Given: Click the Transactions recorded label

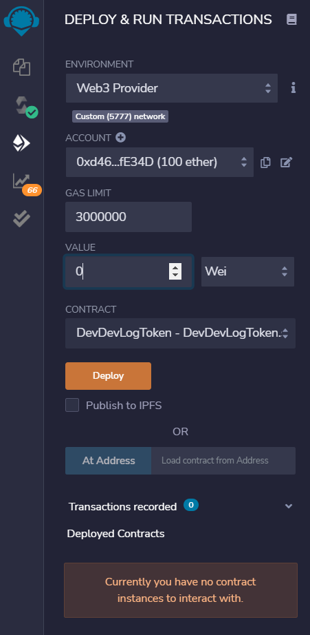Looking at the screenshot, I should pyautogui.click(x=123, y=507).
